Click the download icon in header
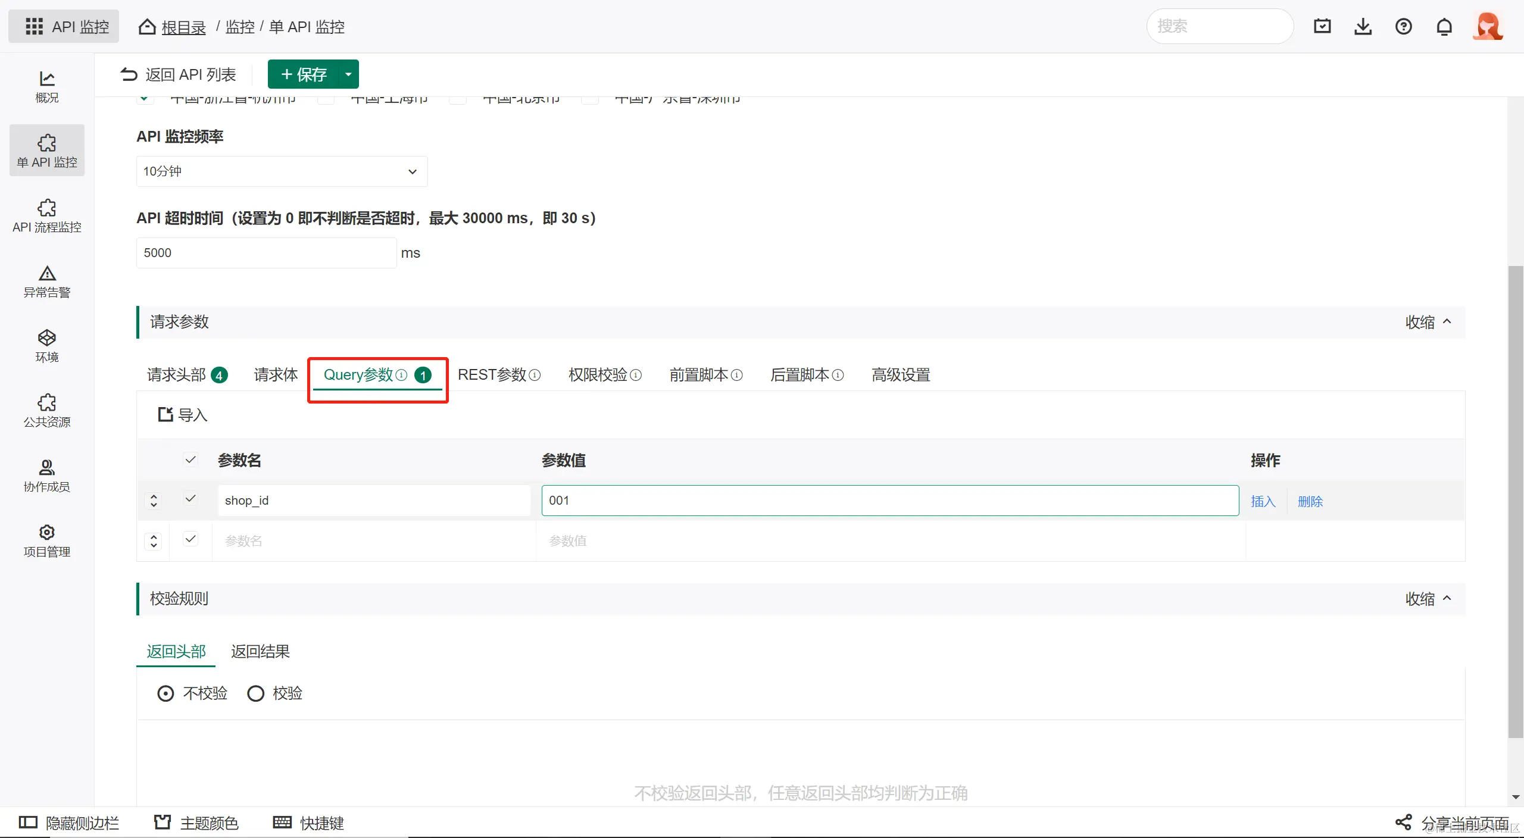Screen dimensions: 1524x838 [1363, 27]
